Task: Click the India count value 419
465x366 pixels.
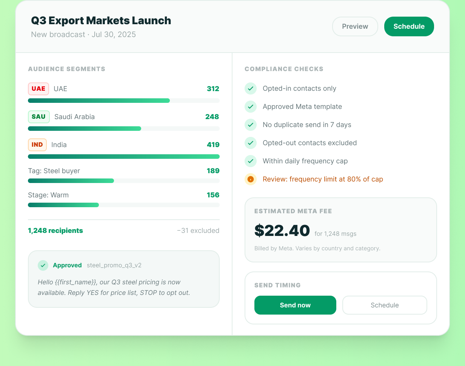Action: tap(213, 145)
